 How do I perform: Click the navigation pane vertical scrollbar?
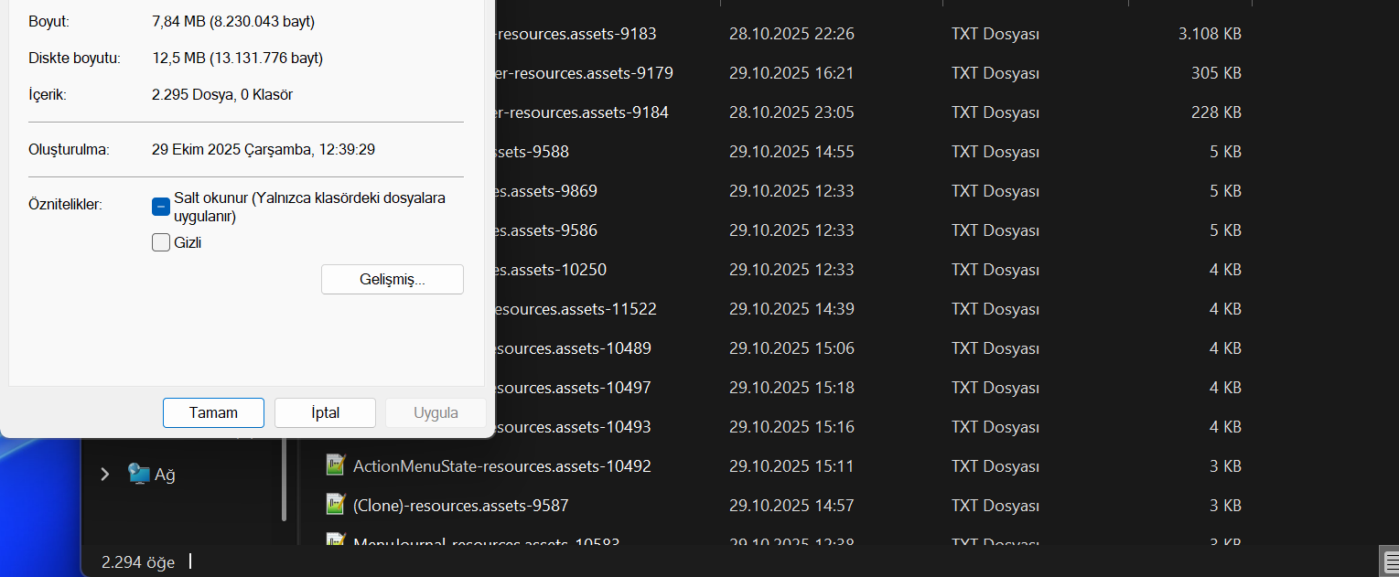coord(284,480)
